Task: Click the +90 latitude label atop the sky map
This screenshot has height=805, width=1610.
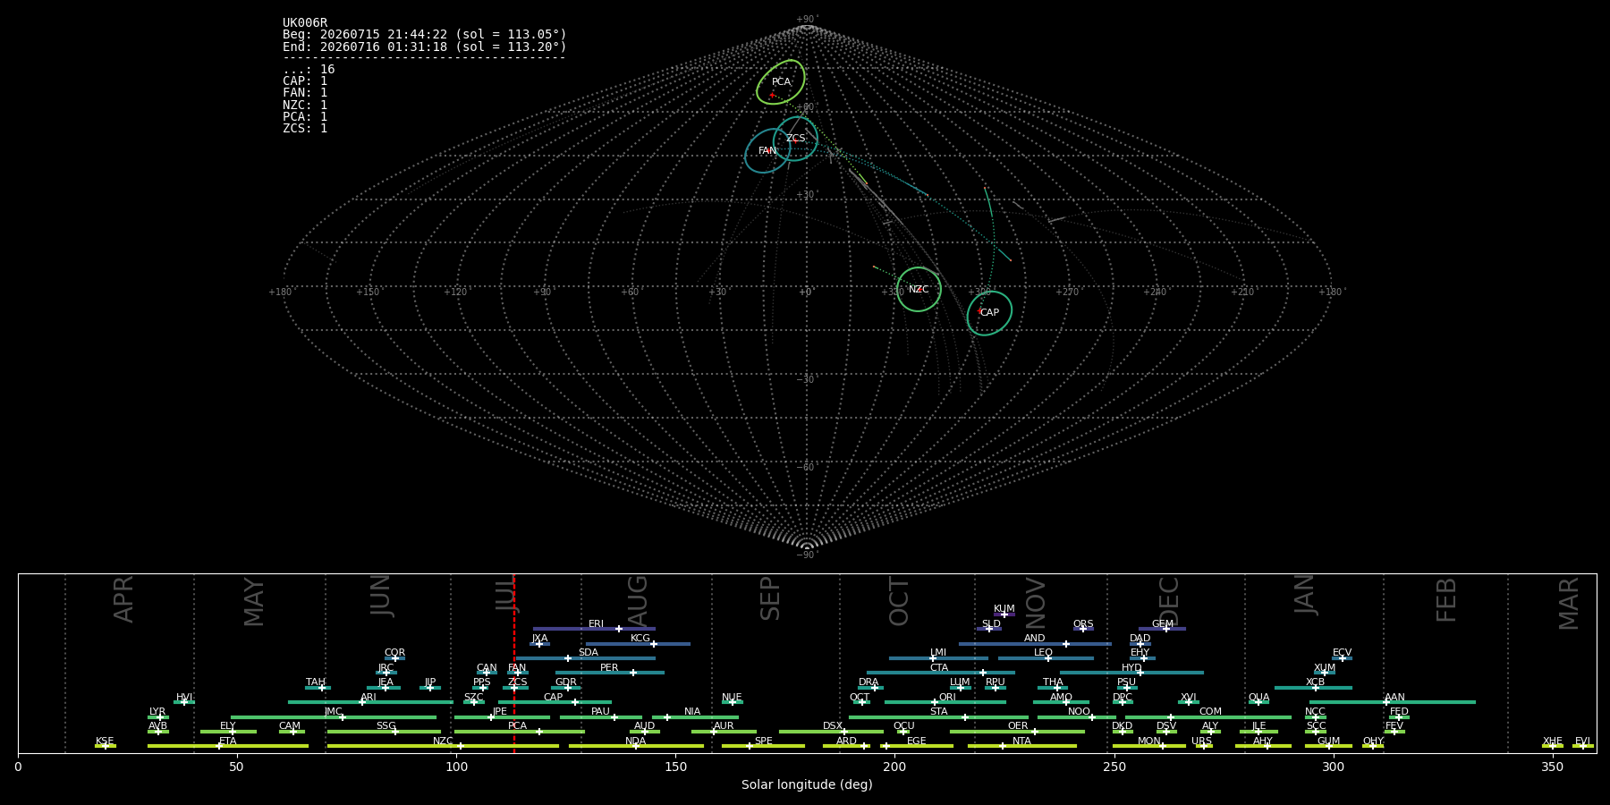Action: pyautogui.click(x=807, y=20)
